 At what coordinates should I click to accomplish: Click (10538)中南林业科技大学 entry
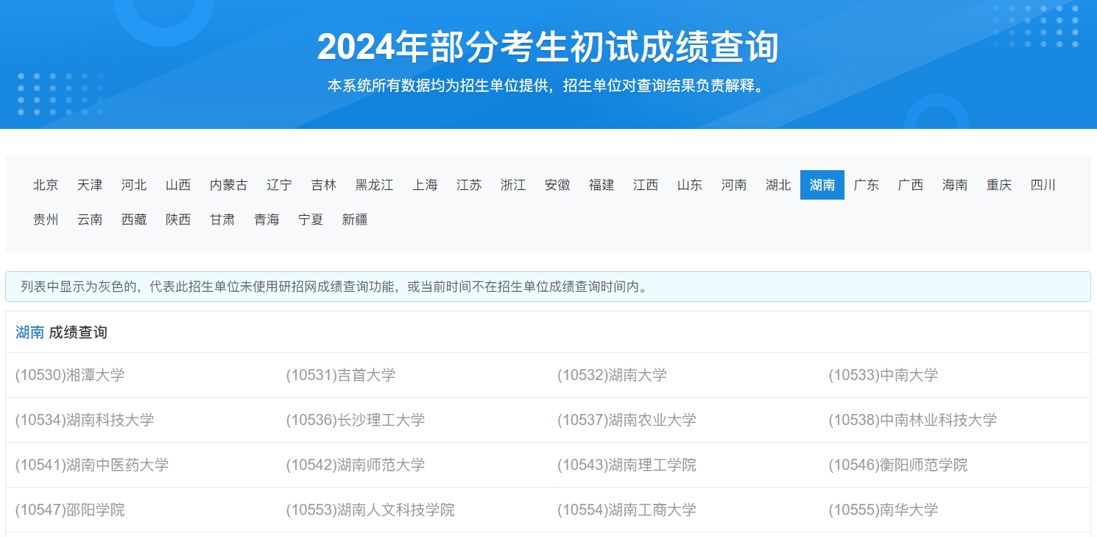pyautogui.click(x=913, y=420)
